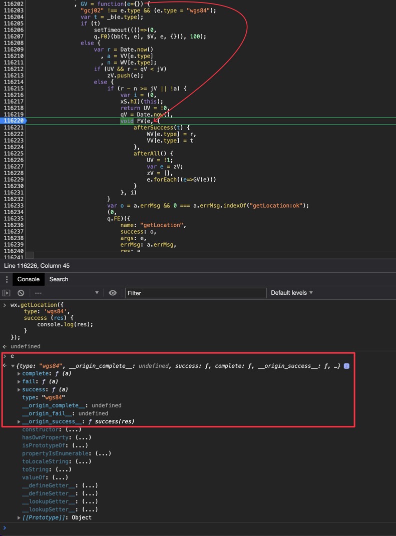Select the Console tab
This screenshot has height=536, width=396.
tap(29, 279)
